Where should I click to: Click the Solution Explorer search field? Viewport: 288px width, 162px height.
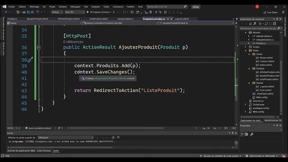click(x=258, y=28)
